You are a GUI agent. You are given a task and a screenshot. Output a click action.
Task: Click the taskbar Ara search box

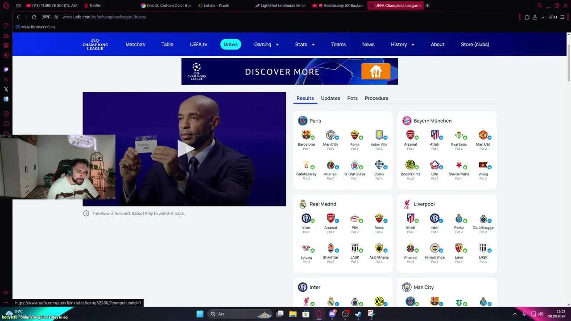coord(240,314)
